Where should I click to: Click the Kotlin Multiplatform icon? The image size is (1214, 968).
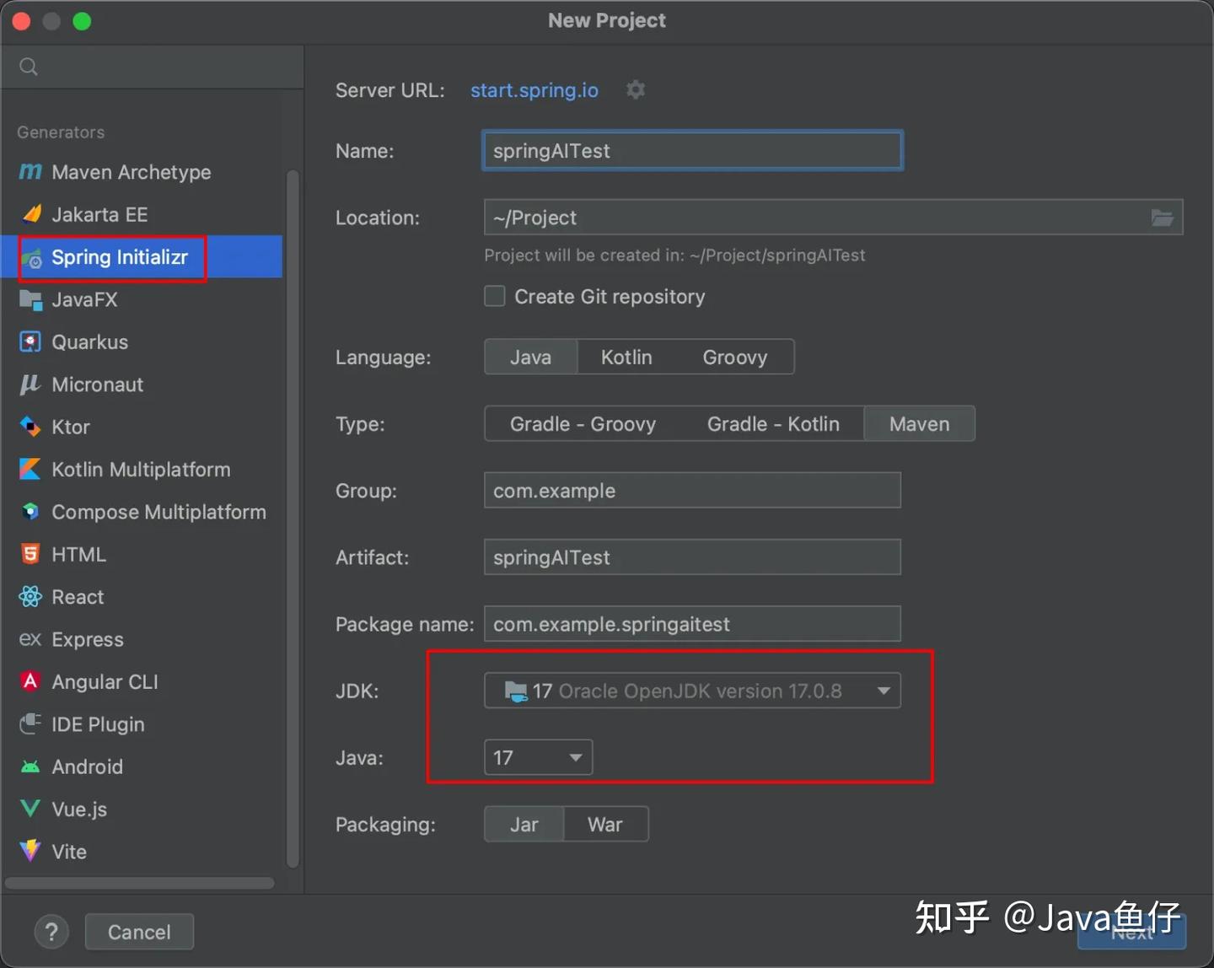[30, 469]
